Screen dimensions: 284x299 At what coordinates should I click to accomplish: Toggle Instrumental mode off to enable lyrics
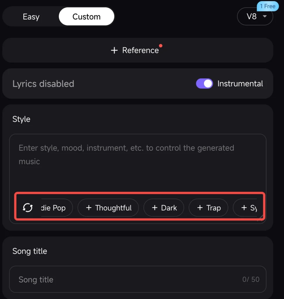(x=204, y=84)
